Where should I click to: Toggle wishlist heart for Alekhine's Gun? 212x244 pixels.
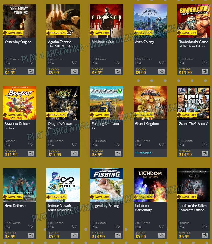coord(118,63)
